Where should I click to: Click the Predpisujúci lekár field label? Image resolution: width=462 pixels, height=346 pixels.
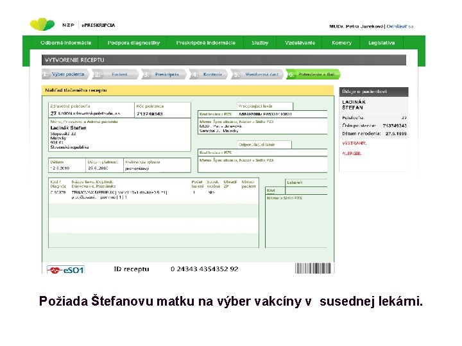point(255,106)
